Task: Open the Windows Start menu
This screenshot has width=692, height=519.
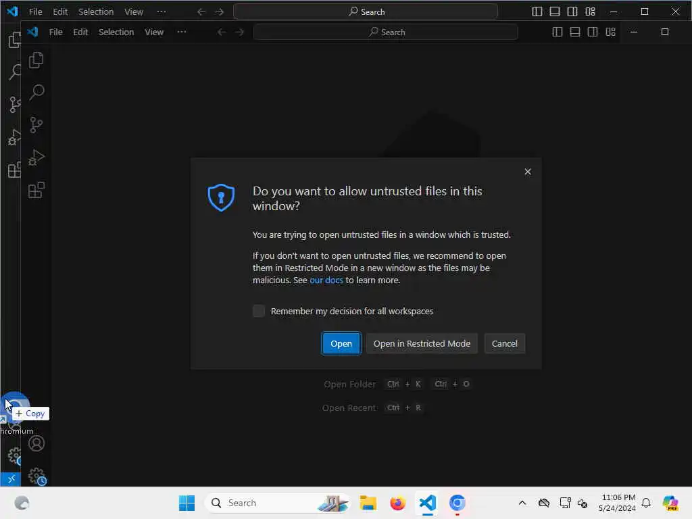Action: pyautogui.click(x=187, y=503)
